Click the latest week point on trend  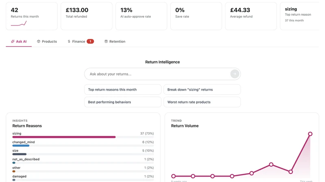[x=310, y=134]
